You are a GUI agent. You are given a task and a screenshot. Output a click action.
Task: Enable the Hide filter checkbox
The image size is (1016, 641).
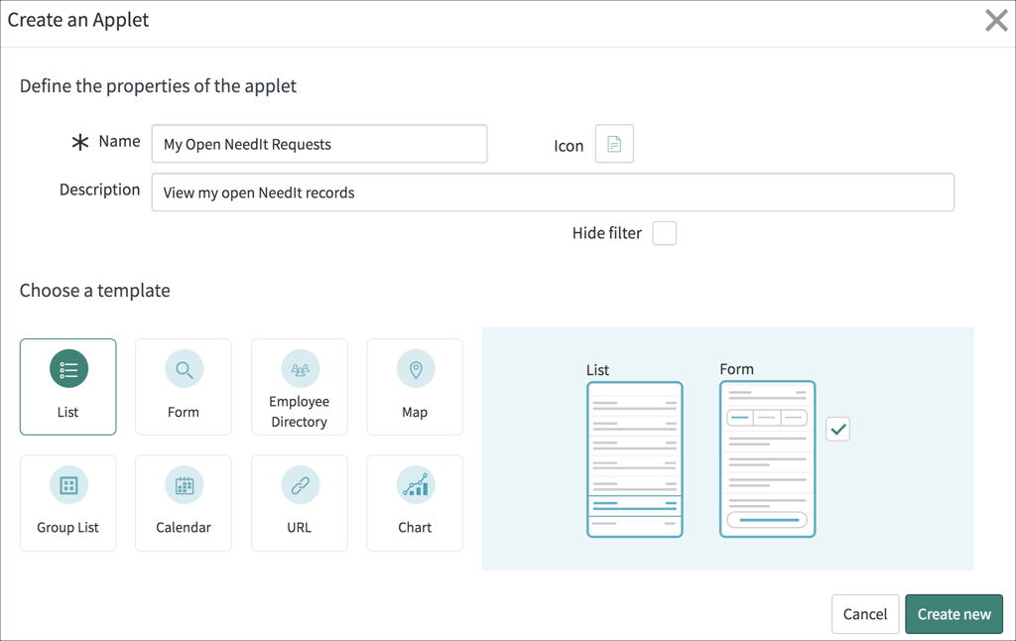point(663,233)
